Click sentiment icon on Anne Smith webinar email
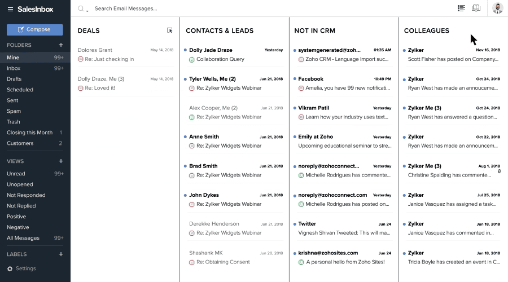 pyautogui.click(x=192, y=146)
